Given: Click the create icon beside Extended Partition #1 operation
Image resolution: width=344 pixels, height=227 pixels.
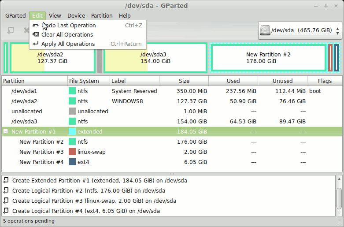Looking at the screenshot, I should [6, 180].
